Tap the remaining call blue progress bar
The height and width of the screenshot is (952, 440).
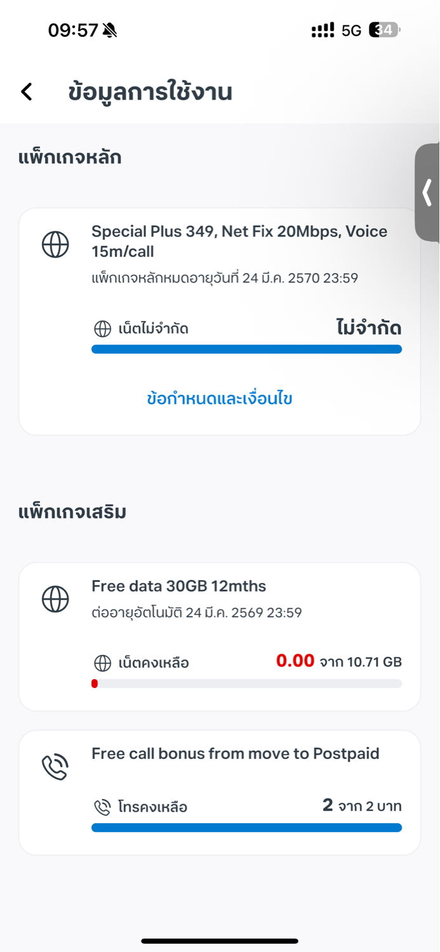pyautogui.click(x=246, y=828)
